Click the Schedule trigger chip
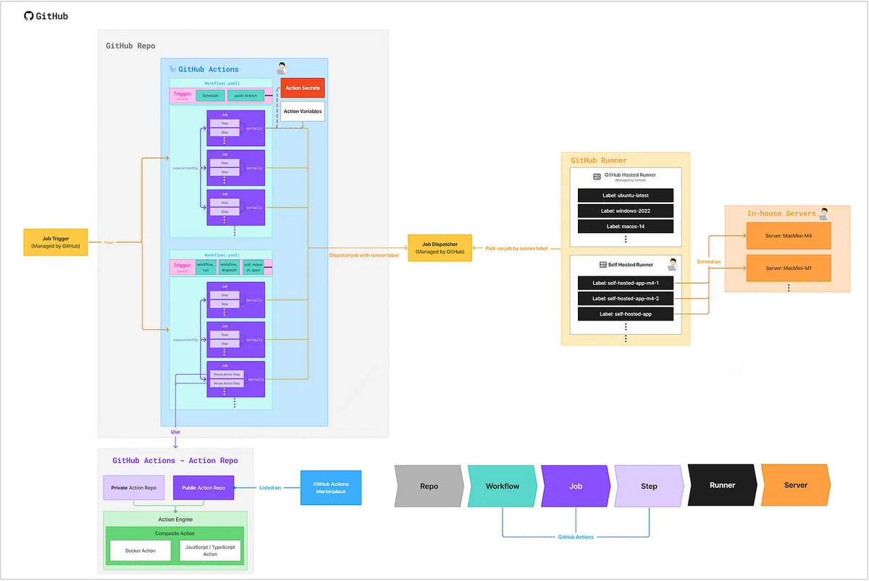 pos(210,96)
